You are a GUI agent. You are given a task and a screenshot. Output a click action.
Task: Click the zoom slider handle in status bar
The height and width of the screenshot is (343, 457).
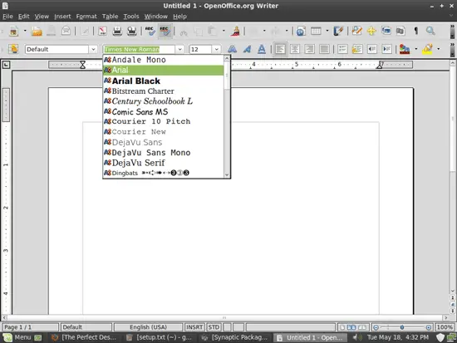tap(402, 327)
